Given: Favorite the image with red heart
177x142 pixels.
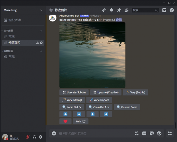Looking at the screenshot, I should click(x=65, y=121).
